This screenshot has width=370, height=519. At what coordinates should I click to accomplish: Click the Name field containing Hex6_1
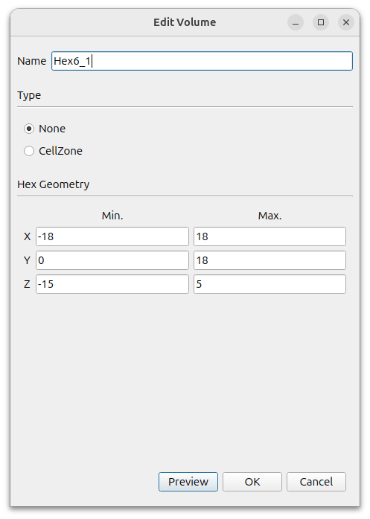tap(202, 61)
